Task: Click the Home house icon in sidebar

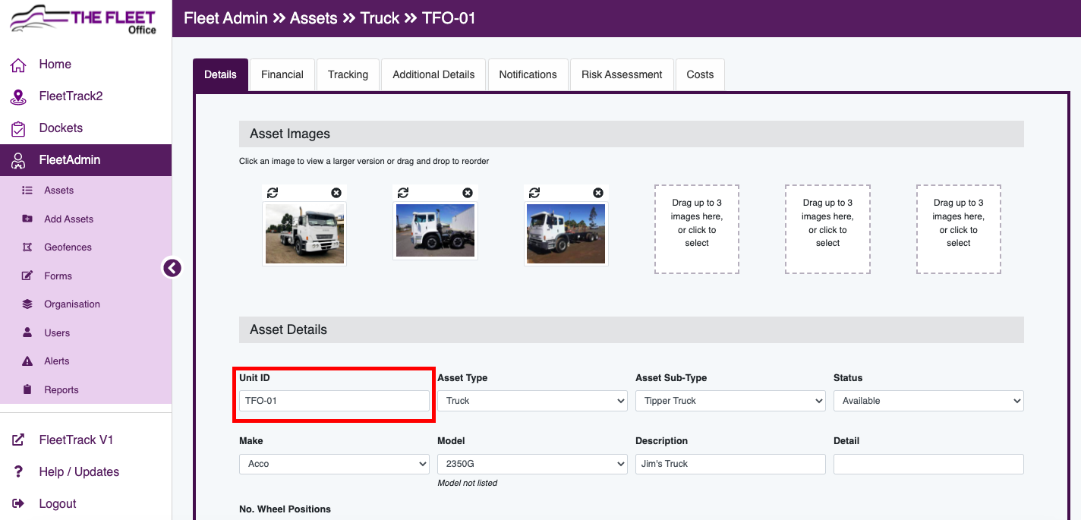Action: (18, 65)
